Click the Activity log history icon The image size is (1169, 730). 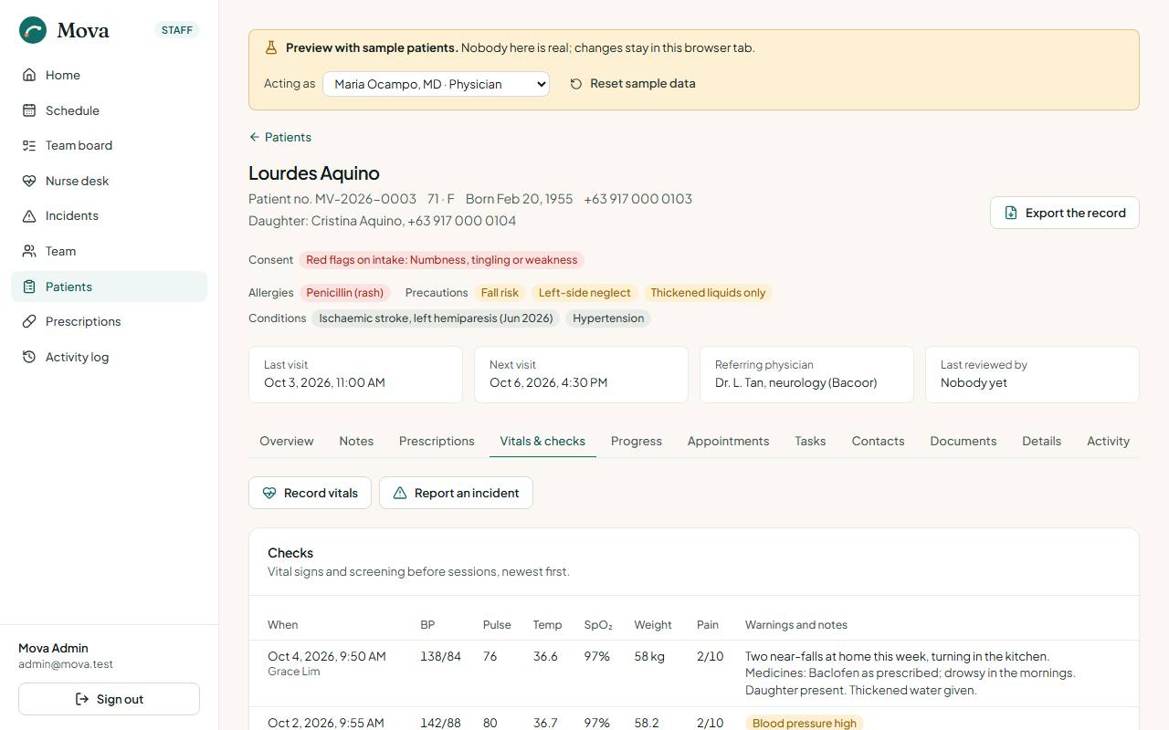tap(29, 357)
